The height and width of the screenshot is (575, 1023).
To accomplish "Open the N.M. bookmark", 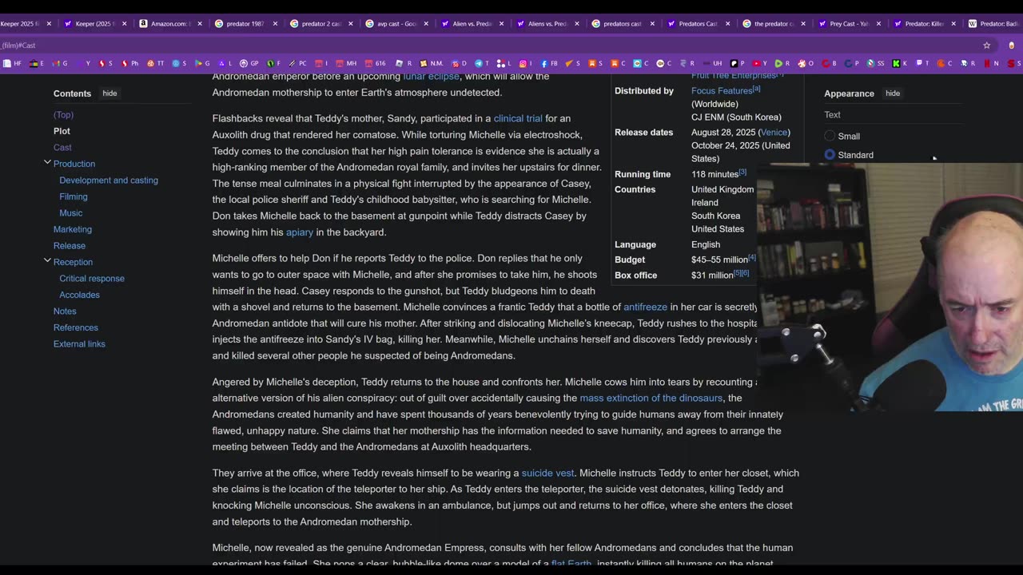I will (x=432, y=63).
